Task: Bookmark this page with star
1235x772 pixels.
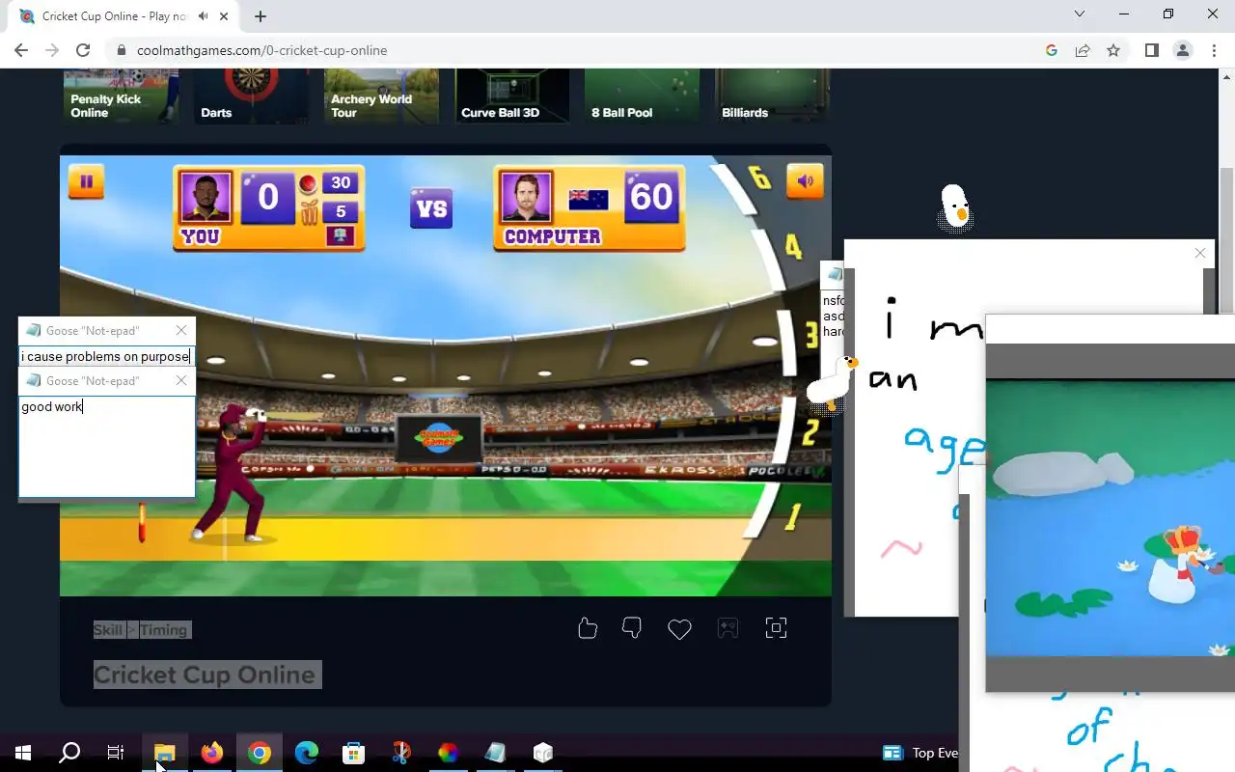Action: (1113, 50)
